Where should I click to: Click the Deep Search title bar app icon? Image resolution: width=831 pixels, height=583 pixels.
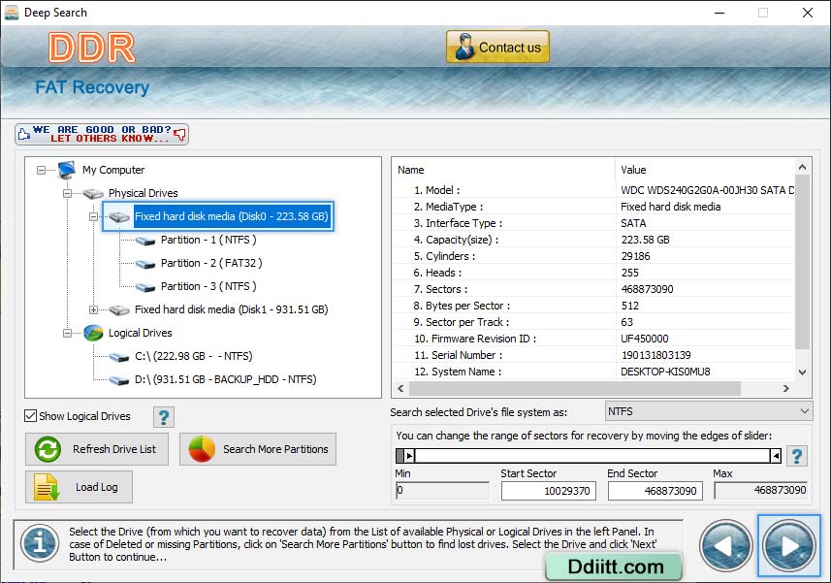(x=11, y=13)
